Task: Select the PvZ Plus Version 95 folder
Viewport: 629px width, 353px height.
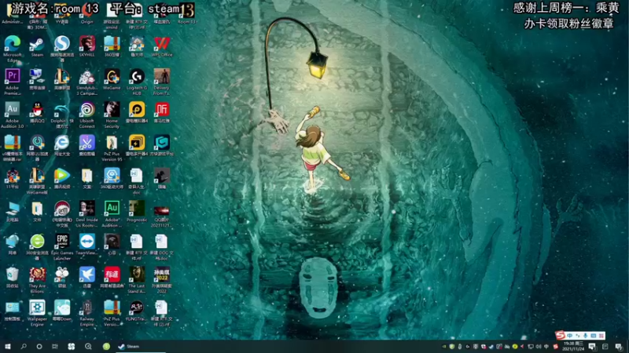Action: click(x=112, y=144)
